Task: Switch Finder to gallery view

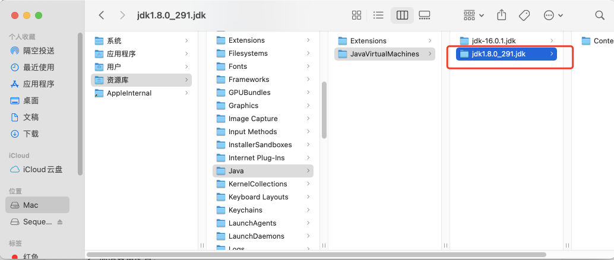Action: pos(424,15)
